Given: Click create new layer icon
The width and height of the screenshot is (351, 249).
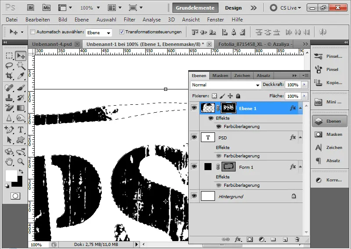Looking at the screenshot, I should point(285,239).
